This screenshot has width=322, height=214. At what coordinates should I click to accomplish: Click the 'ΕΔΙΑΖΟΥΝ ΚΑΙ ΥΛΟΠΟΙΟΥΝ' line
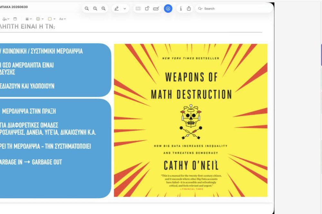[x=27, y=86]
